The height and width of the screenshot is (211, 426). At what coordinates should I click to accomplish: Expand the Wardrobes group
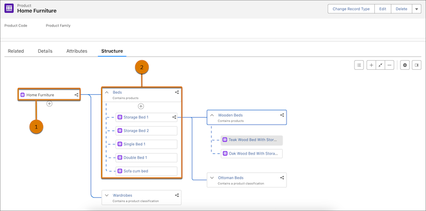tap(107, 195)
